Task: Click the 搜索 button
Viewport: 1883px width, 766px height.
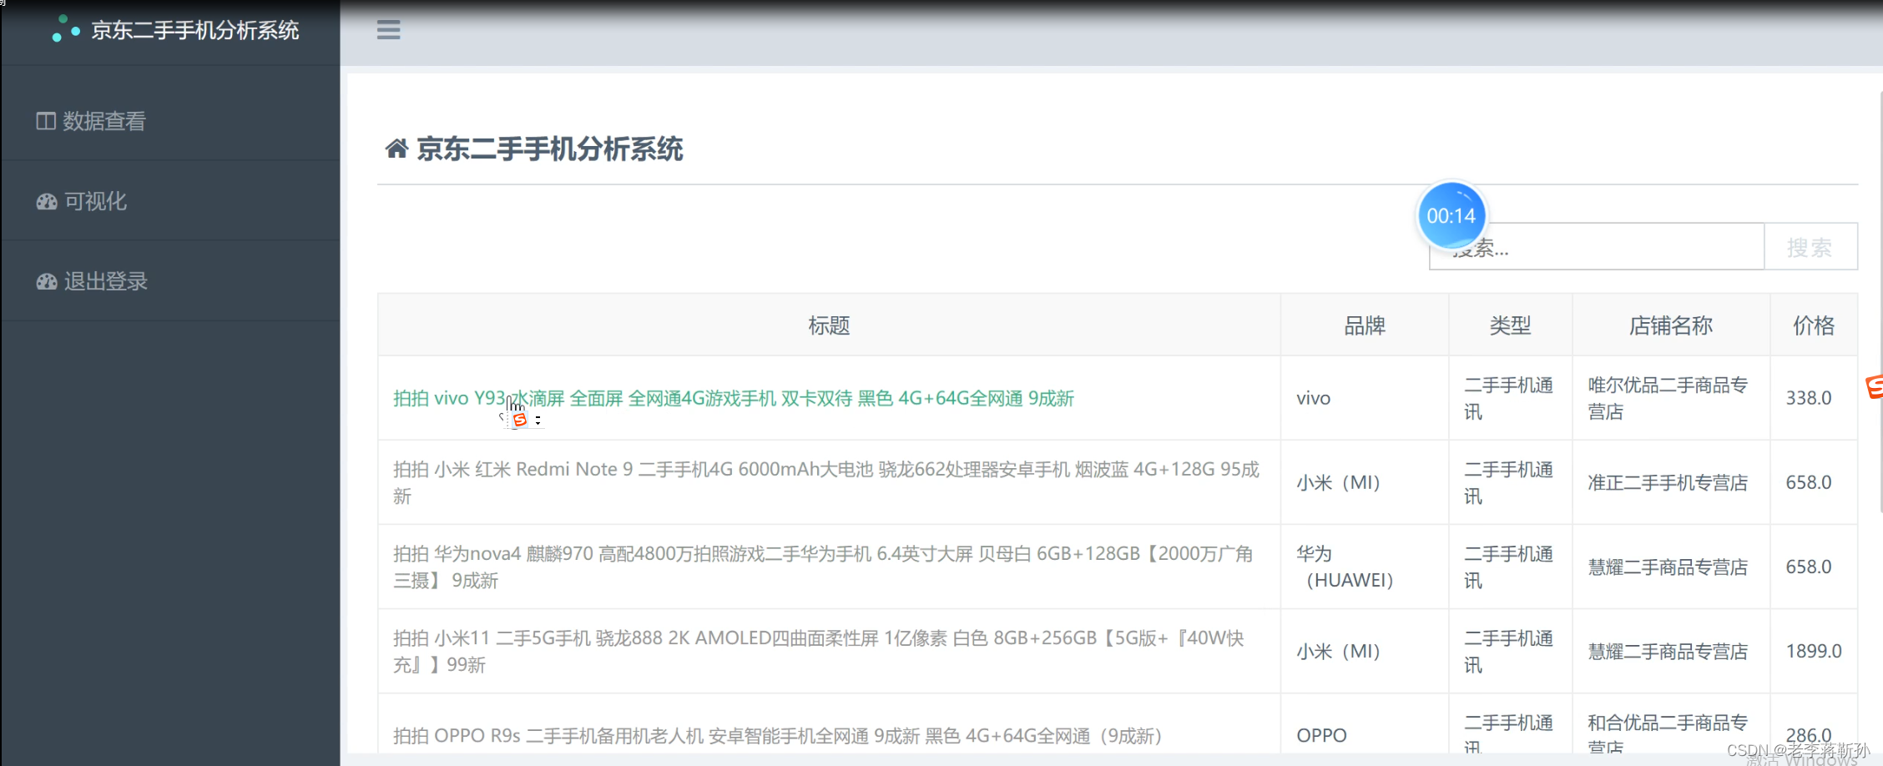Action: (1810, 246)
